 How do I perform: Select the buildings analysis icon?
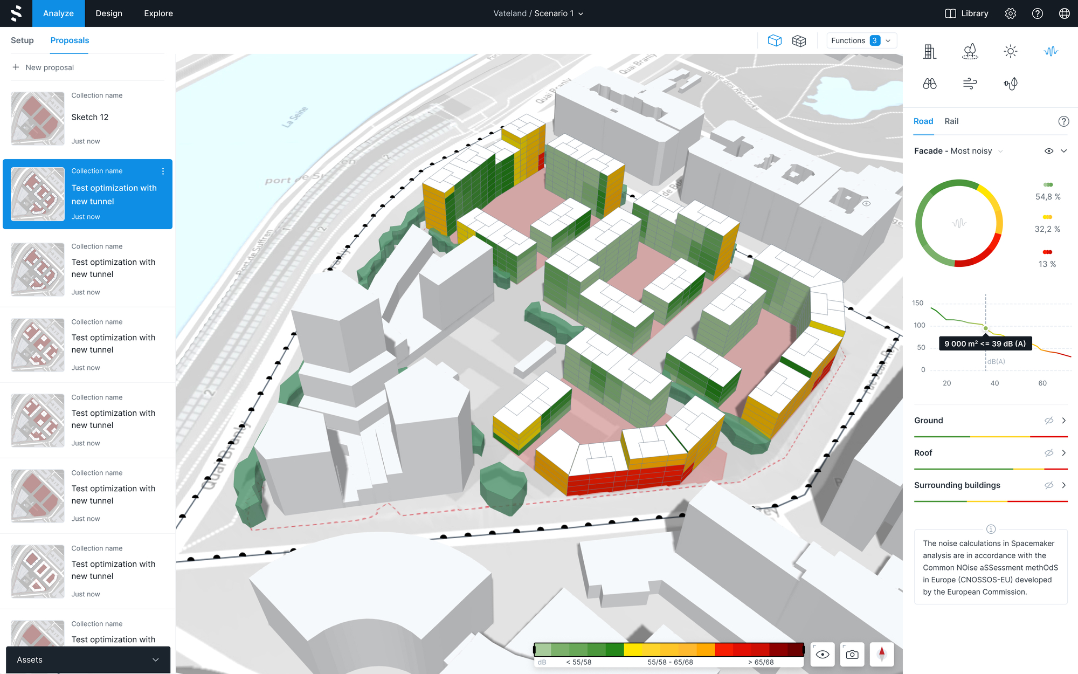(930, 51)
